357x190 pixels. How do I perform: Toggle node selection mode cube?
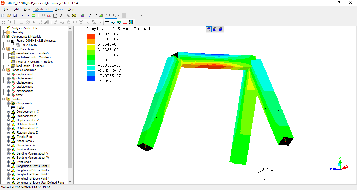[x=209, y=29]
